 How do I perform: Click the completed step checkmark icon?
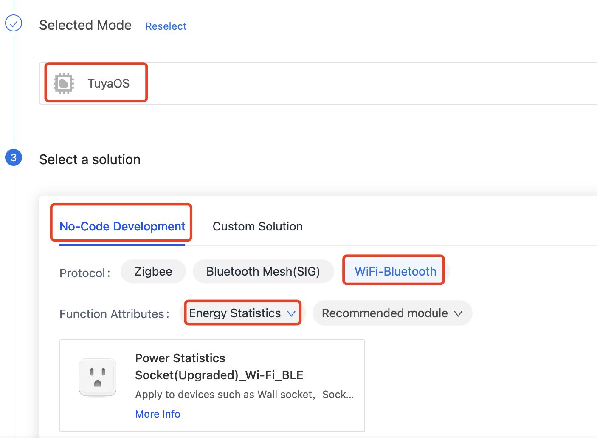(x=14, y=23)
